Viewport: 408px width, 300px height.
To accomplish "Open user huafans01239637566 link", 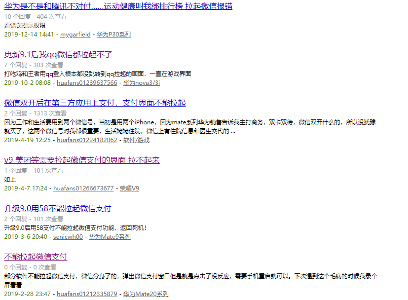I will coord(87,83).
